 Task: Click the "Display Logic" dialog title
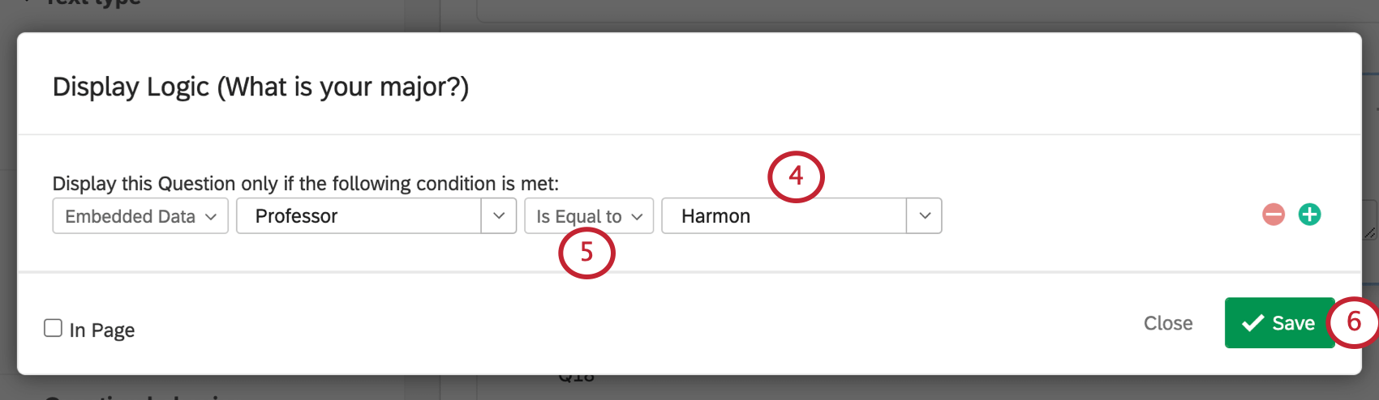tap(260, 87)
